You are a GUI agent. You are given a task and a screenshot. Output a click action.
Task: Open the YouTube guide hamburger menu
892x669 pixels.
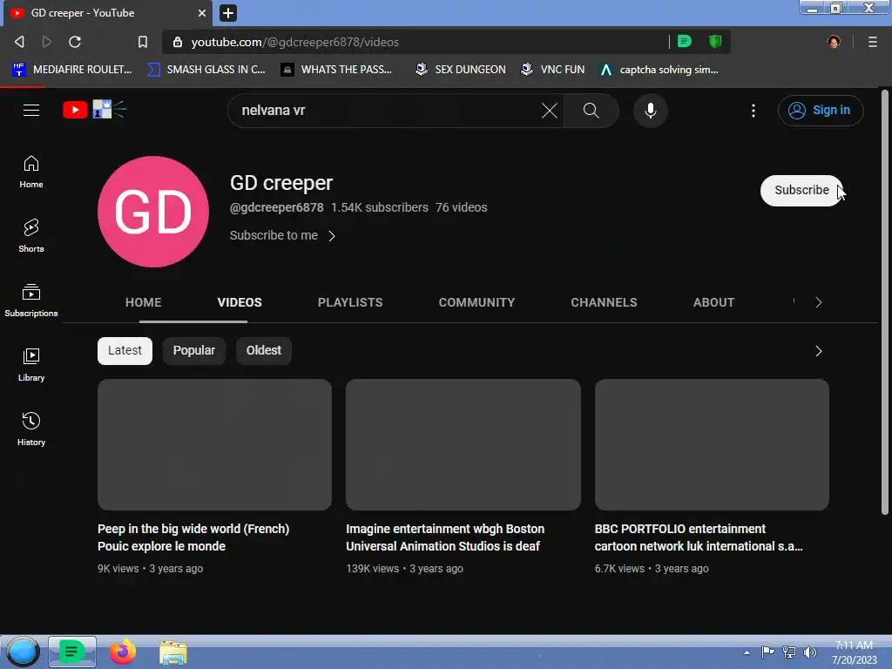(x=31, y=110)
